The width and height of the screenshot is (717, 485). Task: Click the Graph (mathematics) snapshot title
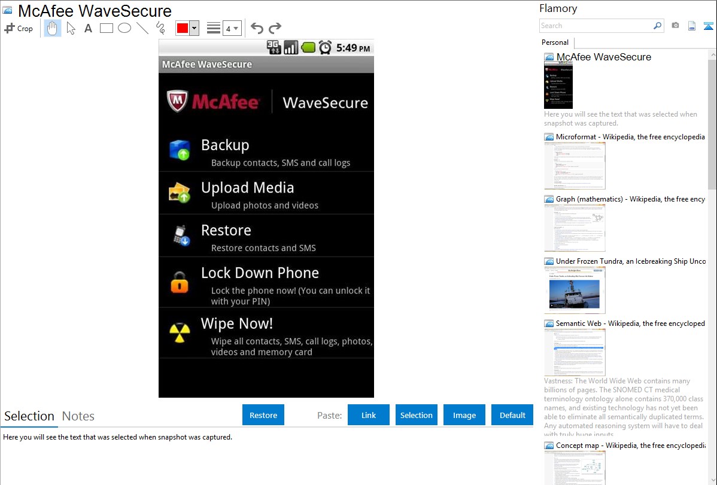coord(630,199)
